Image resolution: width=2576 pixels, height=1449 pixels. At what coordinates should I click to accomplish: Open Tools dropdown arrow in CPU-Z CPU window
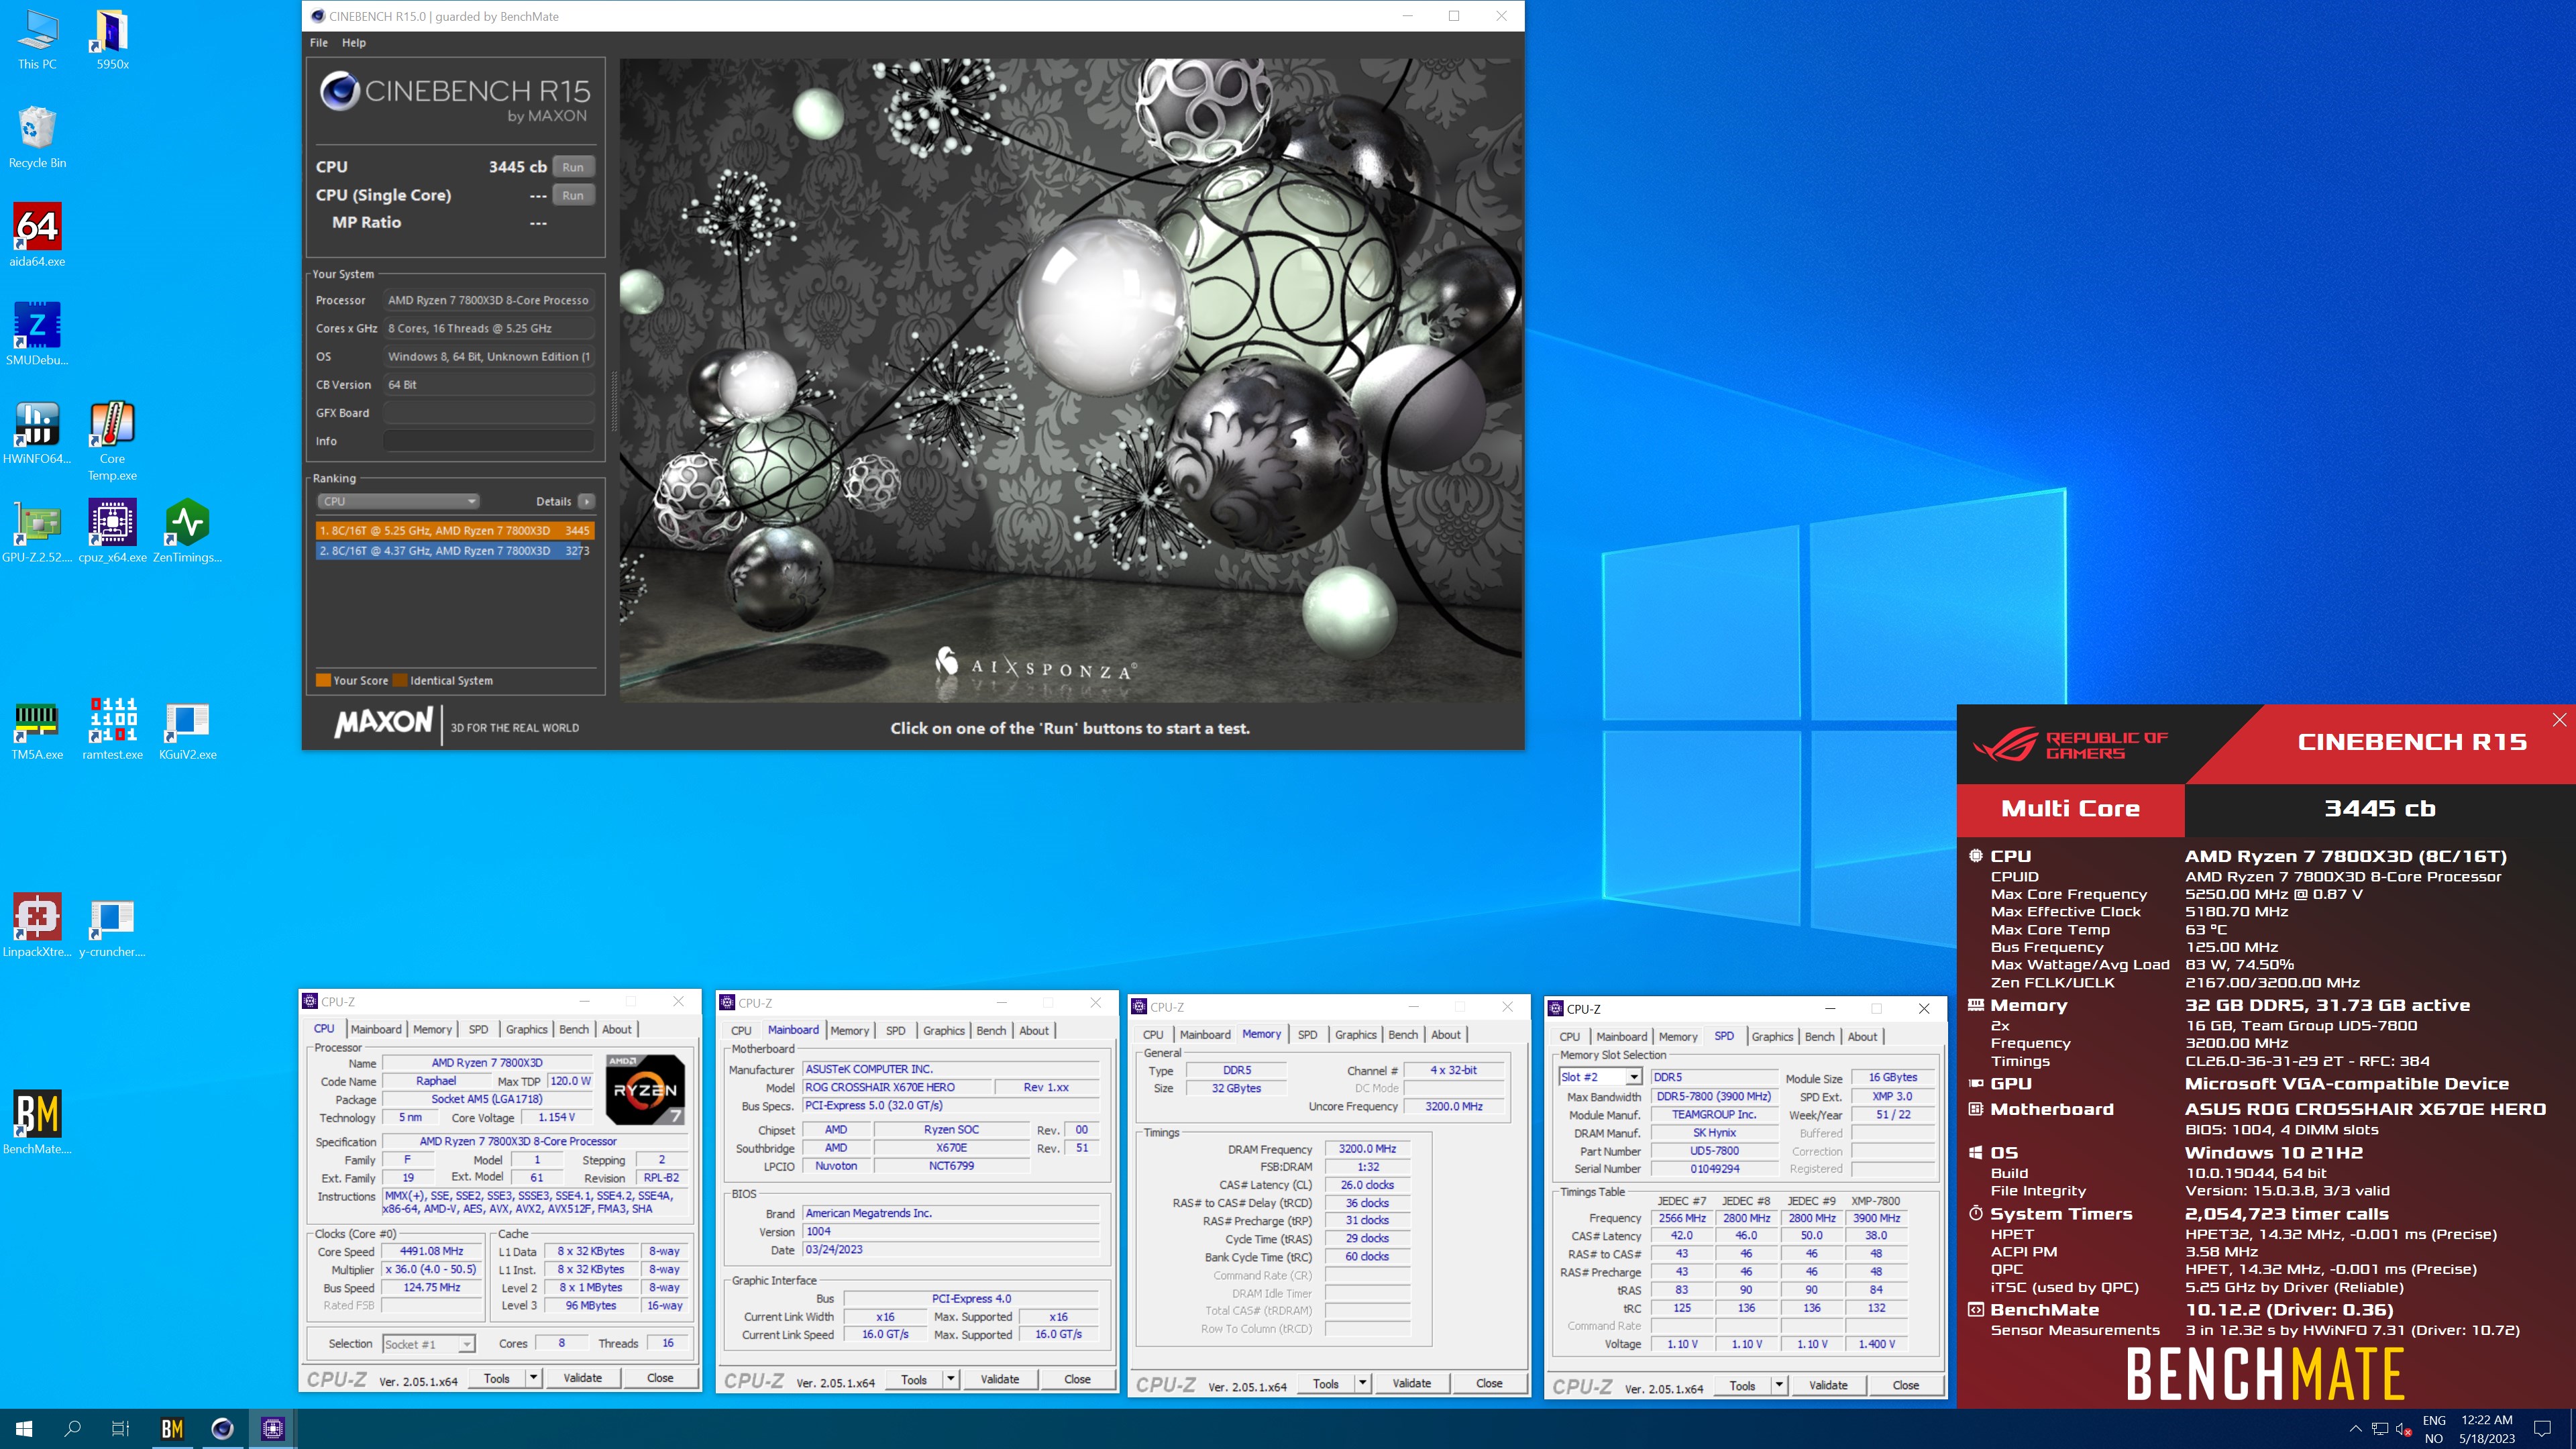coord(534,1378)
